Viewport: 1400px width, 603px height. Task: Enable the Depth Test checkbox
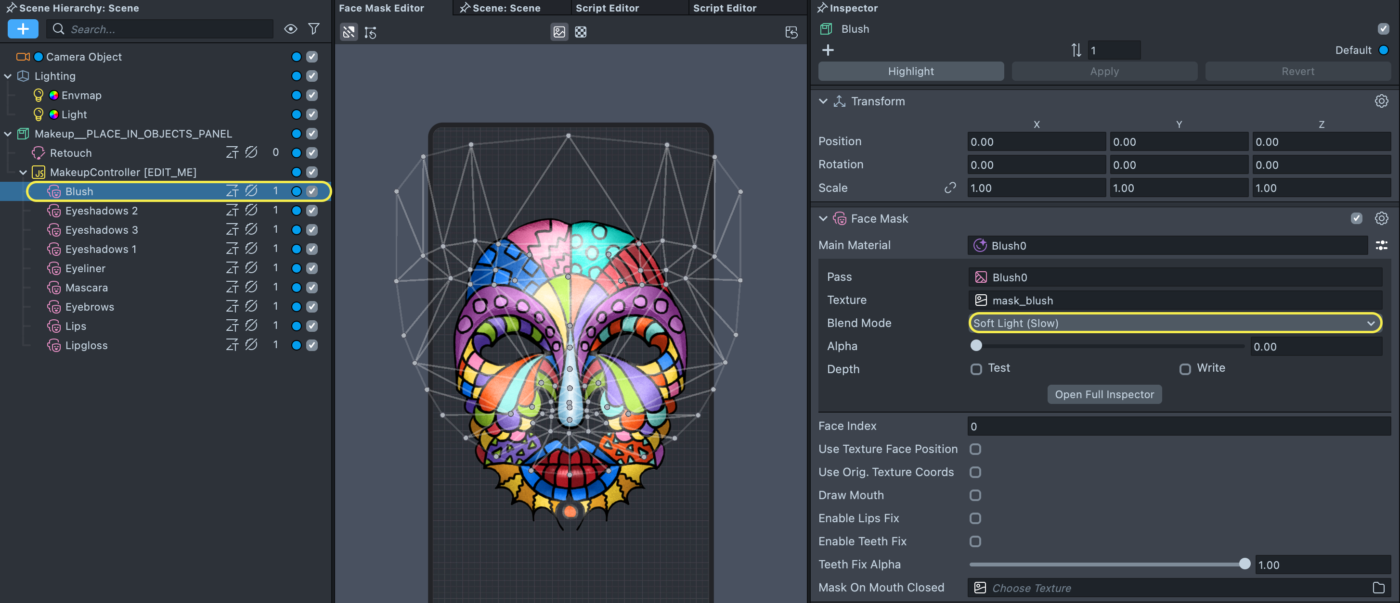(x=976, y=369)
